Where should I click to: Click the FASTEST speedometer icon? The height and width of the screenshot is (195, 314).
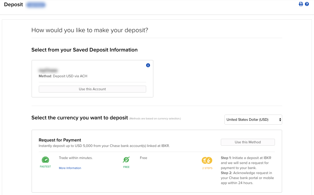(45, 160)
